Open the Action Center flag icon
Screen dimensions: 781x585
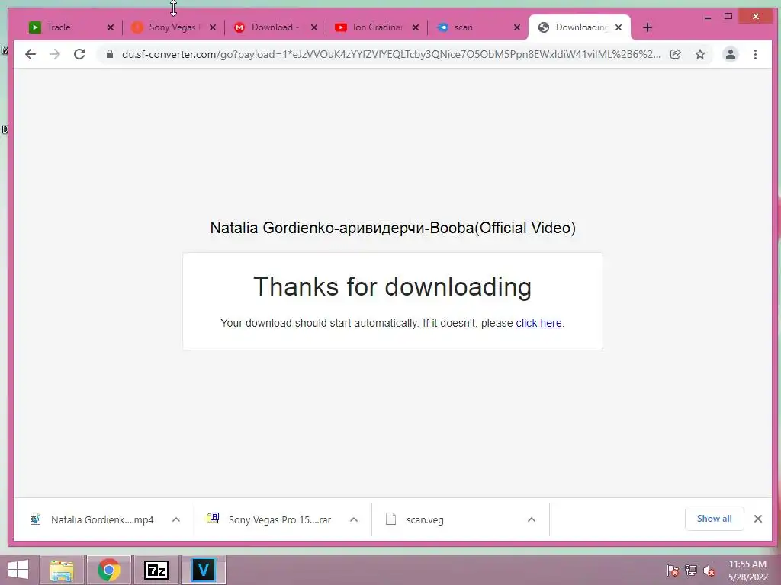[x=673, y=571]
